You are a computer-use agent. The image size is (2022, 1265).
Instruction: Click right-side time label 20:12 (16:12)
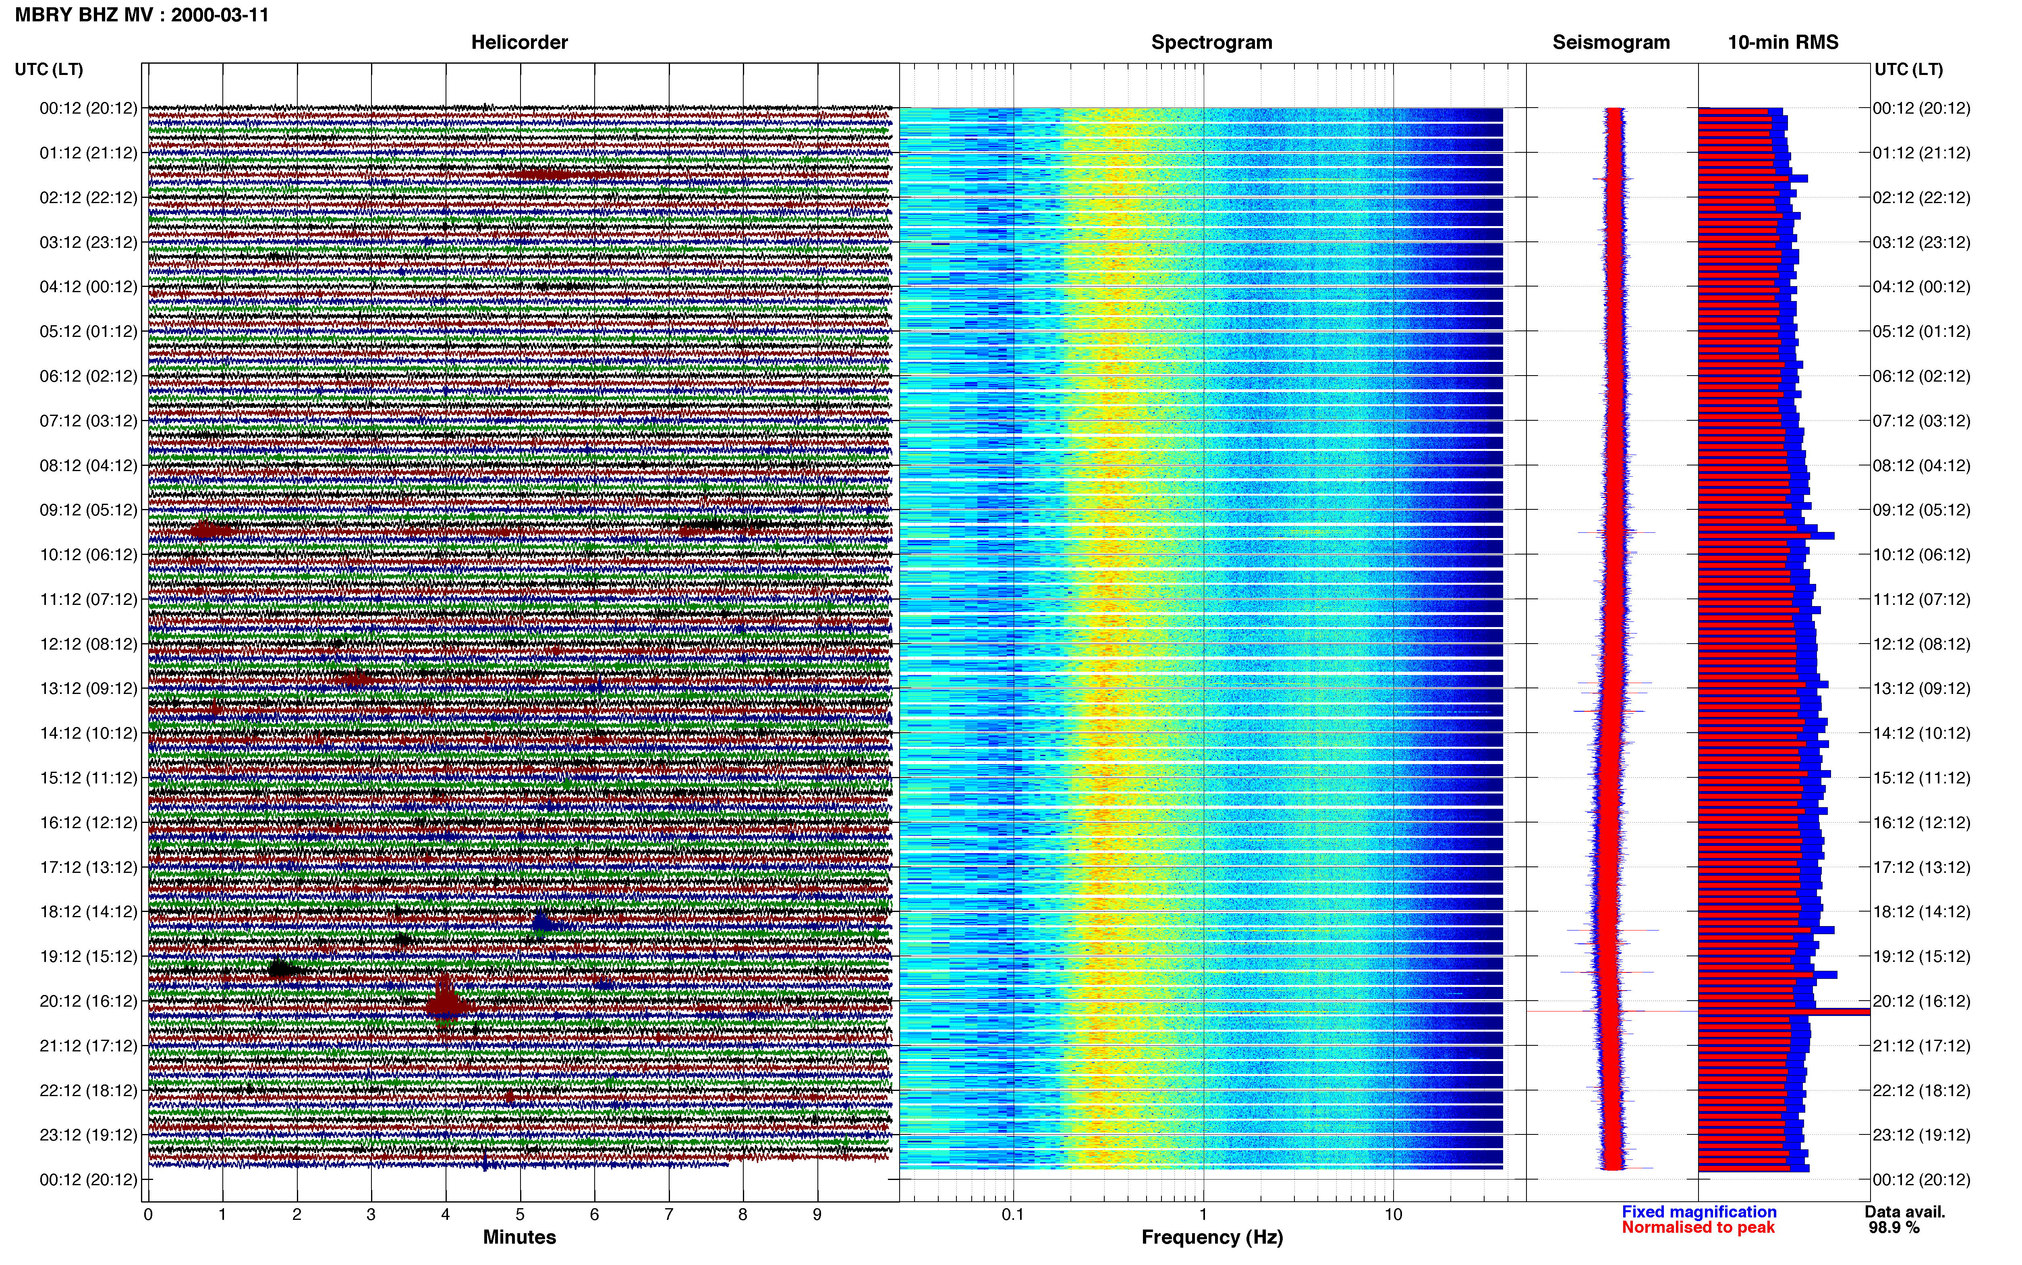click(1922, 1001)
